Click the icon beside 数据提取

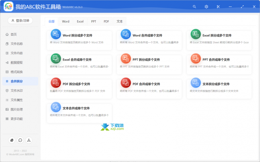[7, 63]
